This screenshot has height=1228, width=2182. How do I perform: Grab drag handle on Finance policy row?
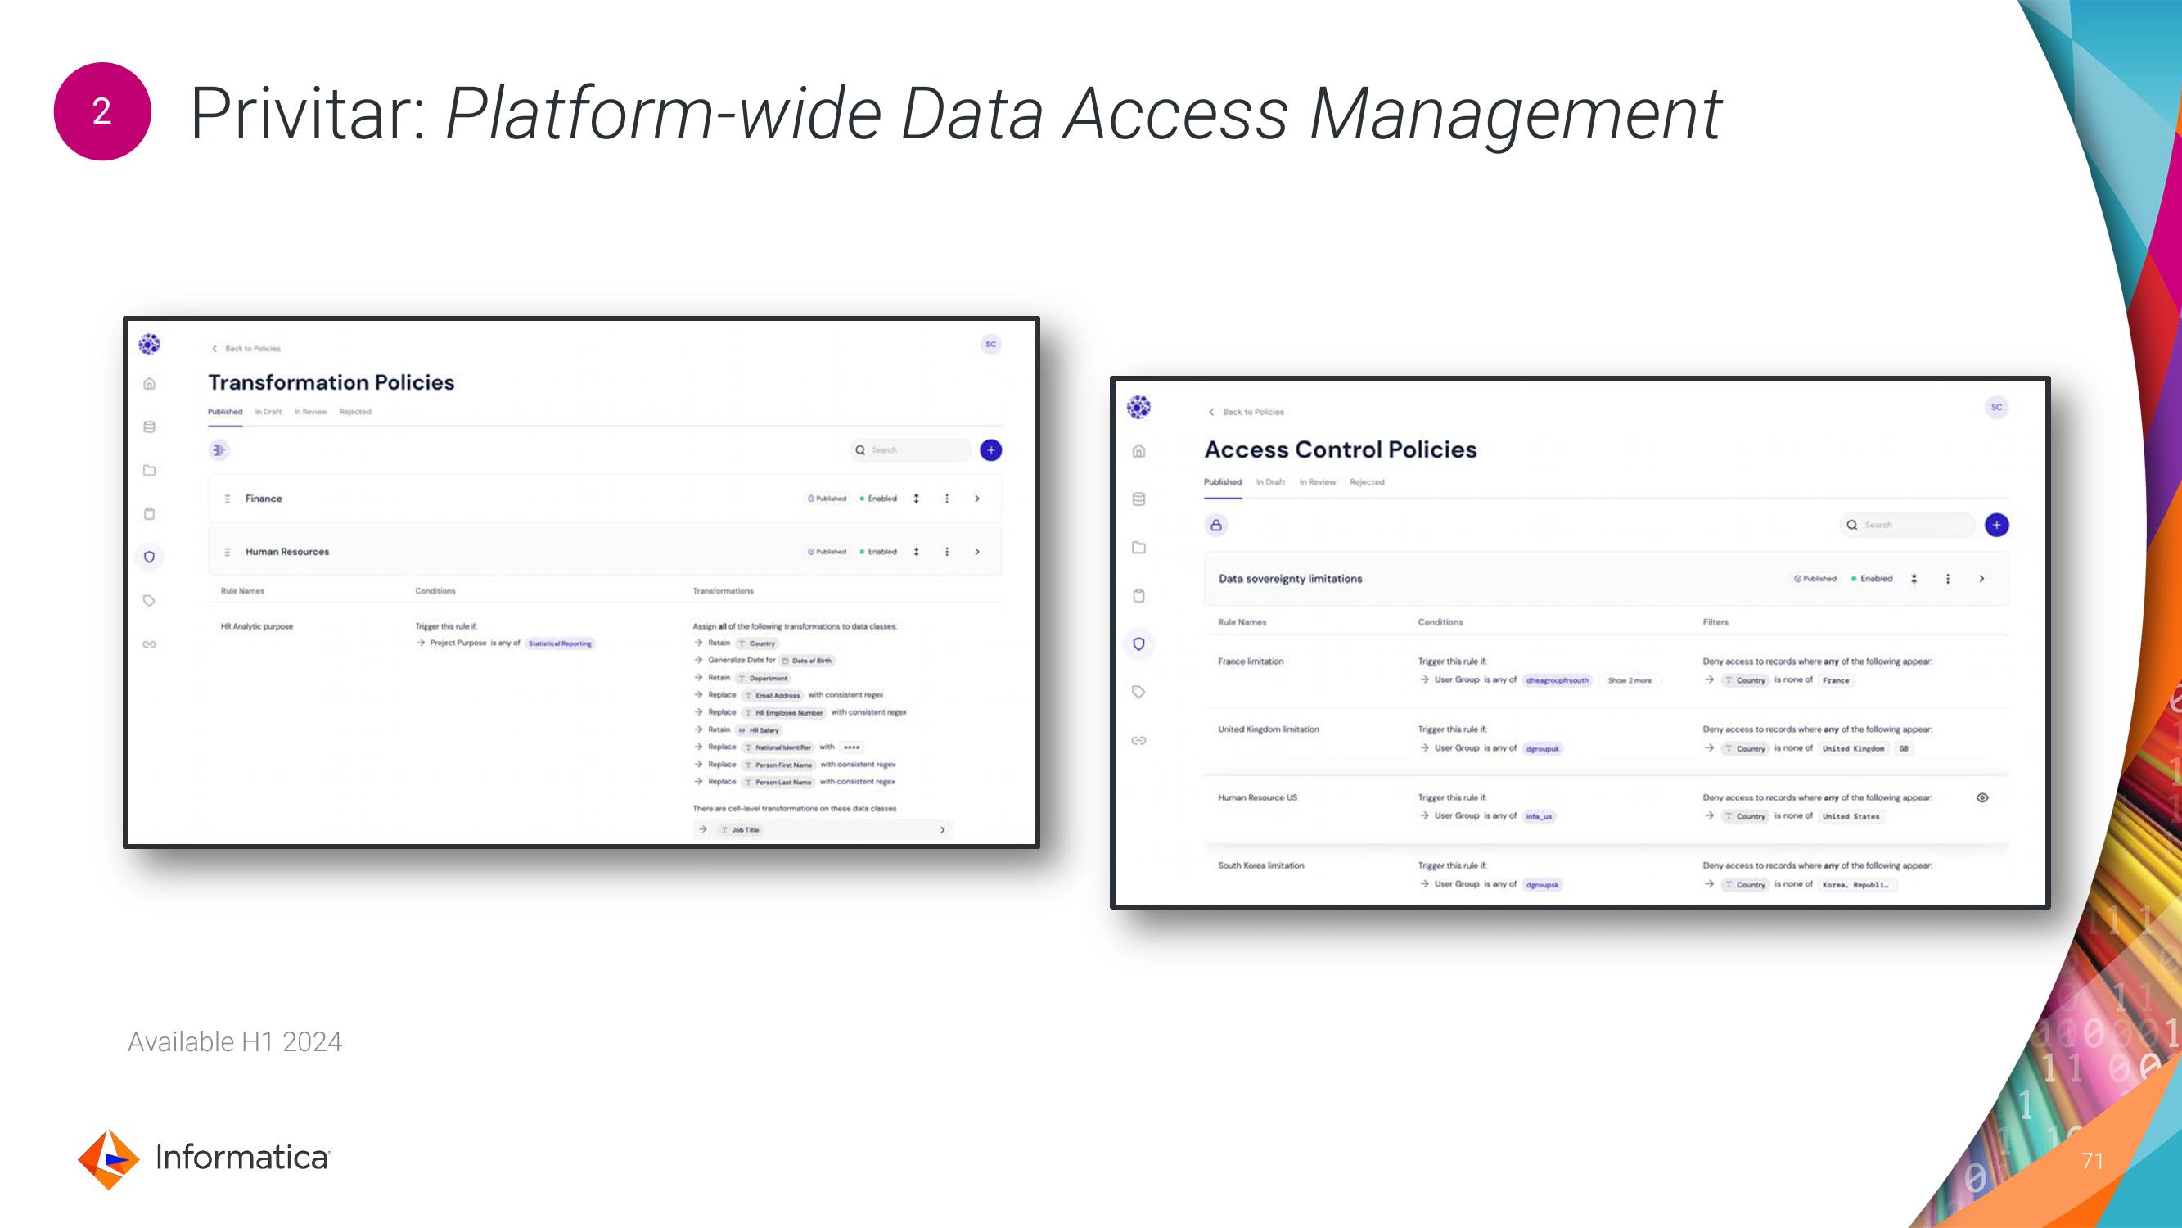(227, 499)
